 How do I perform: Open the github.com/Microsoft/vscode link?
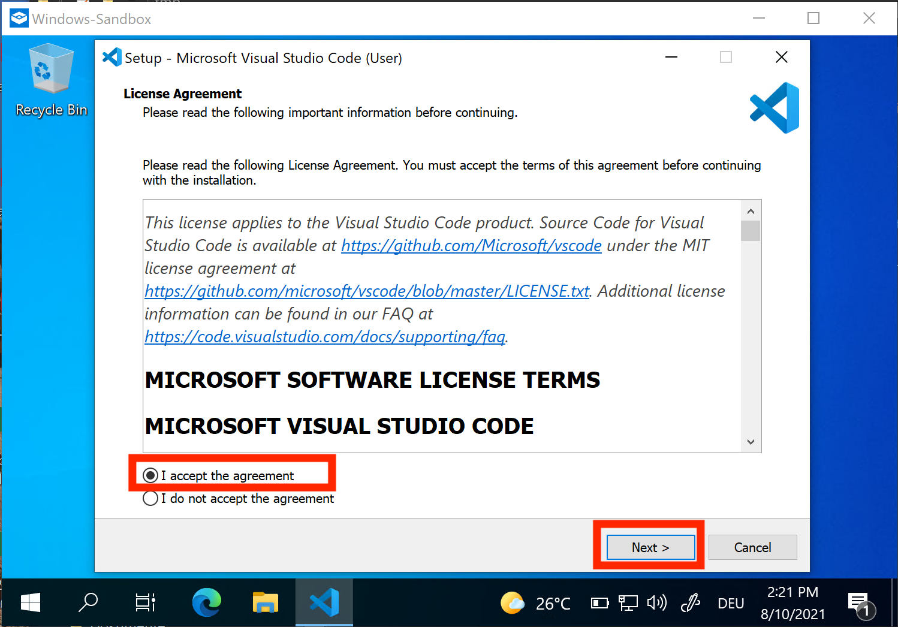pos(471,246)
